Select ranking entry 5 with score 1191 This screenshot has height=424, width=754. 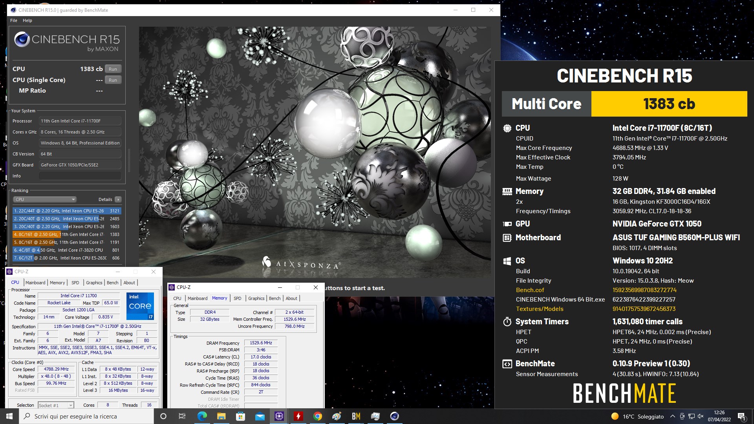(x=67, y=242)
